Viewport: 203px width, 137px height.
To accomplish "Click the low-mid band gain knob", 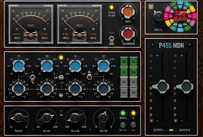I will coord(47,89).
